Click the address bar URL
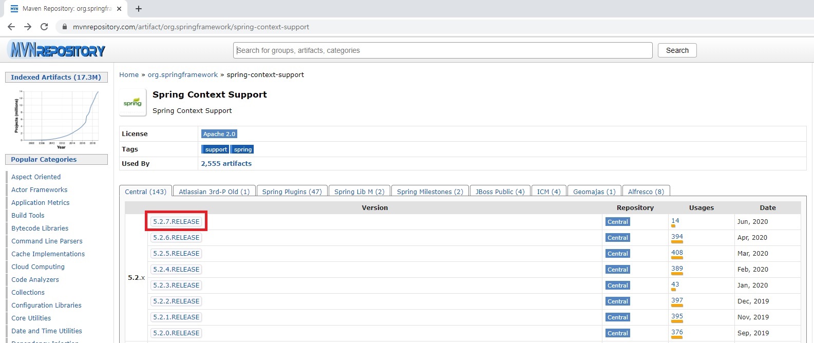814x343 pixels. pyautogui.click(x=191, y=27)
